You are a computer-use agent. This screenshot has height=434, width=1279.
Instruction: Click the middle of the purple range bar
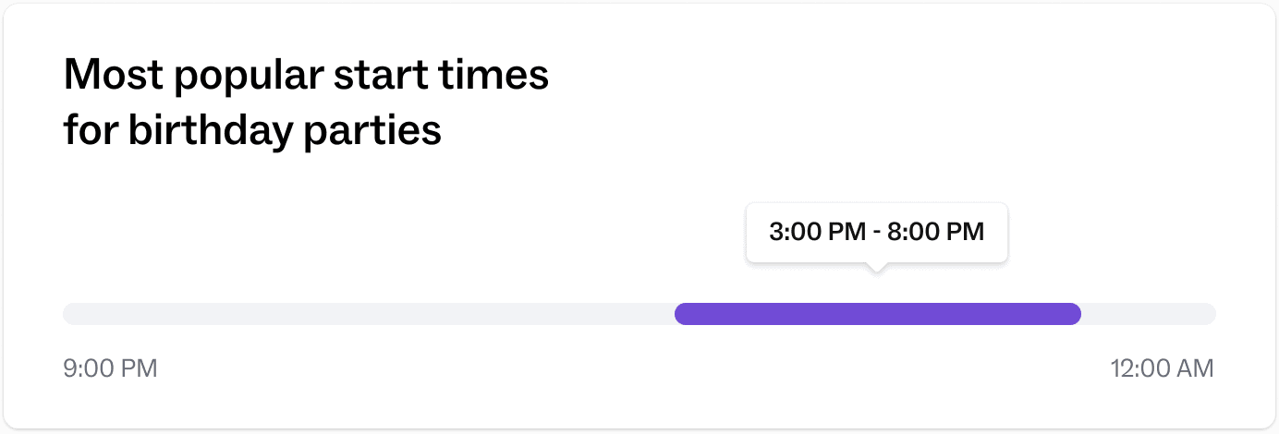tap(878, 314)
